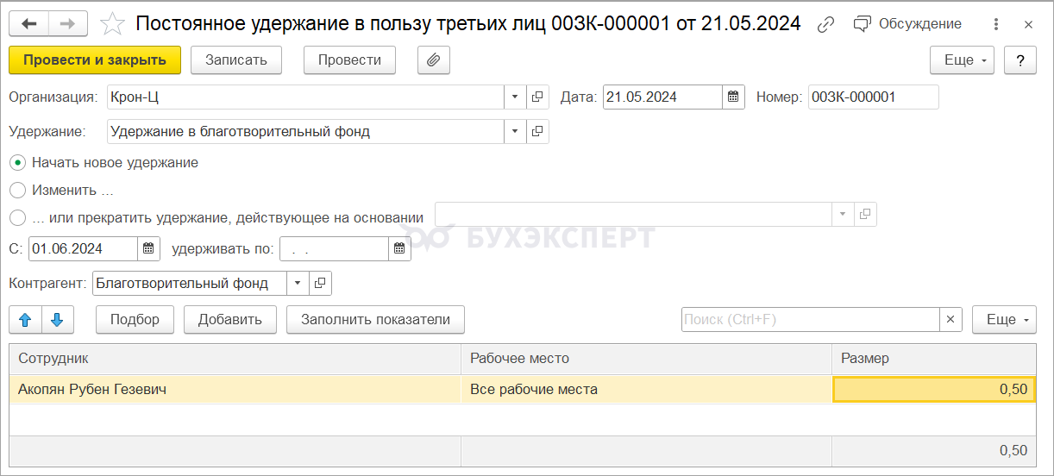1054x476 pixels.
Task: Open the Удержание item card icon
Action: pos(537,131)
